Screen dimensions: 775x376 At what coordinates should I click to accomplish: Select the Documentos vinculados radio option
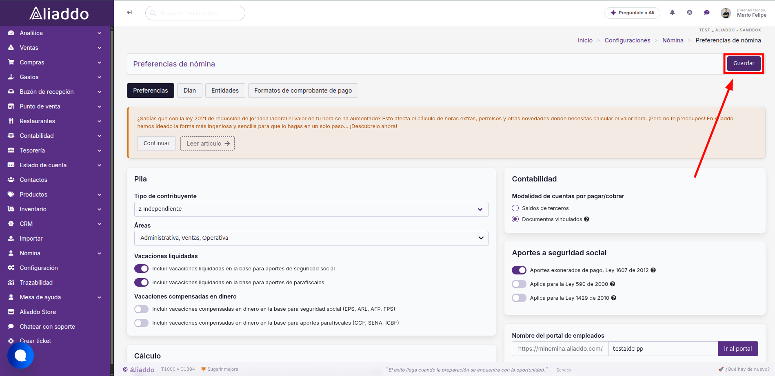(x=515, y=219)
